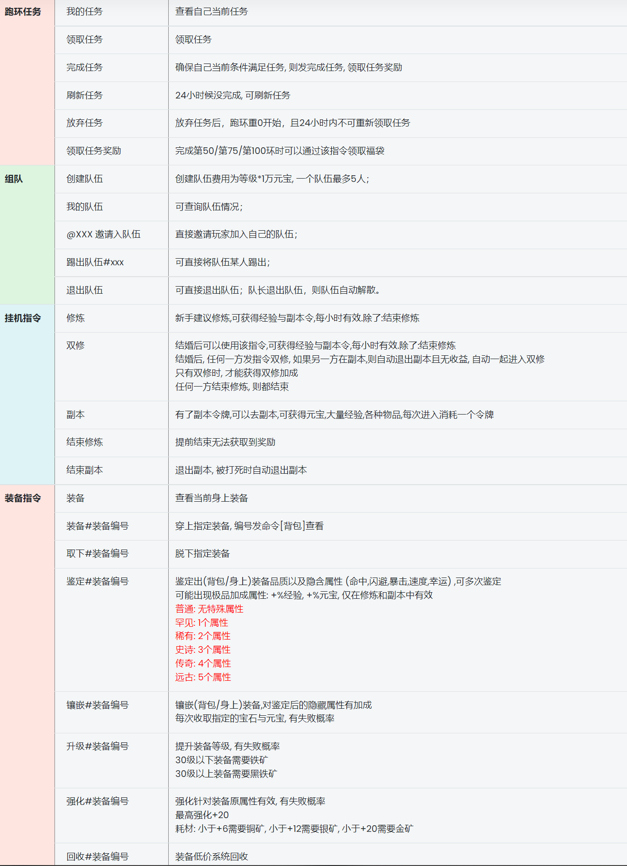
Task: Click line 可能出现极品加成属性: +%经验, +%元宝
Action: coord(304,595)
